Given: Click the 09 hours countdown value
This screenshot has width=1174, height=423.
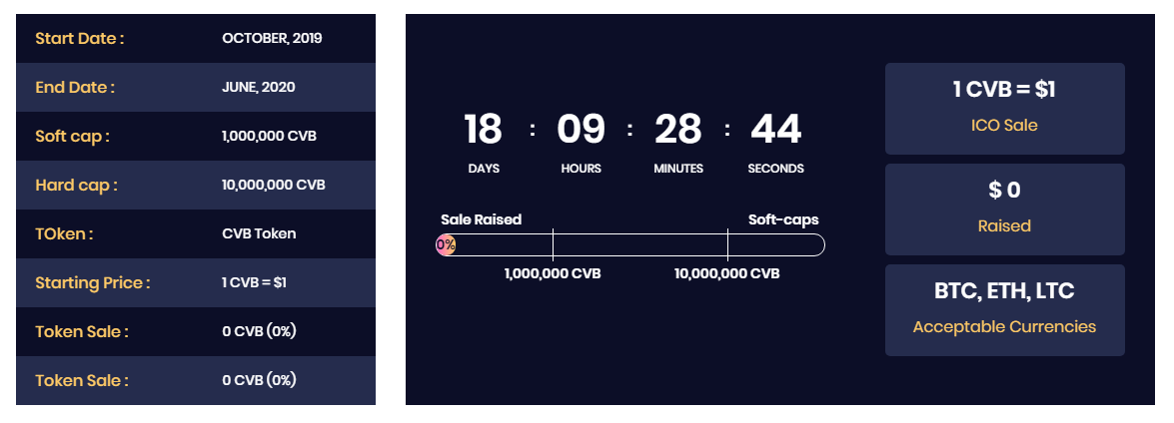Looking at the screenshot, I should click(x=582, y=130).
